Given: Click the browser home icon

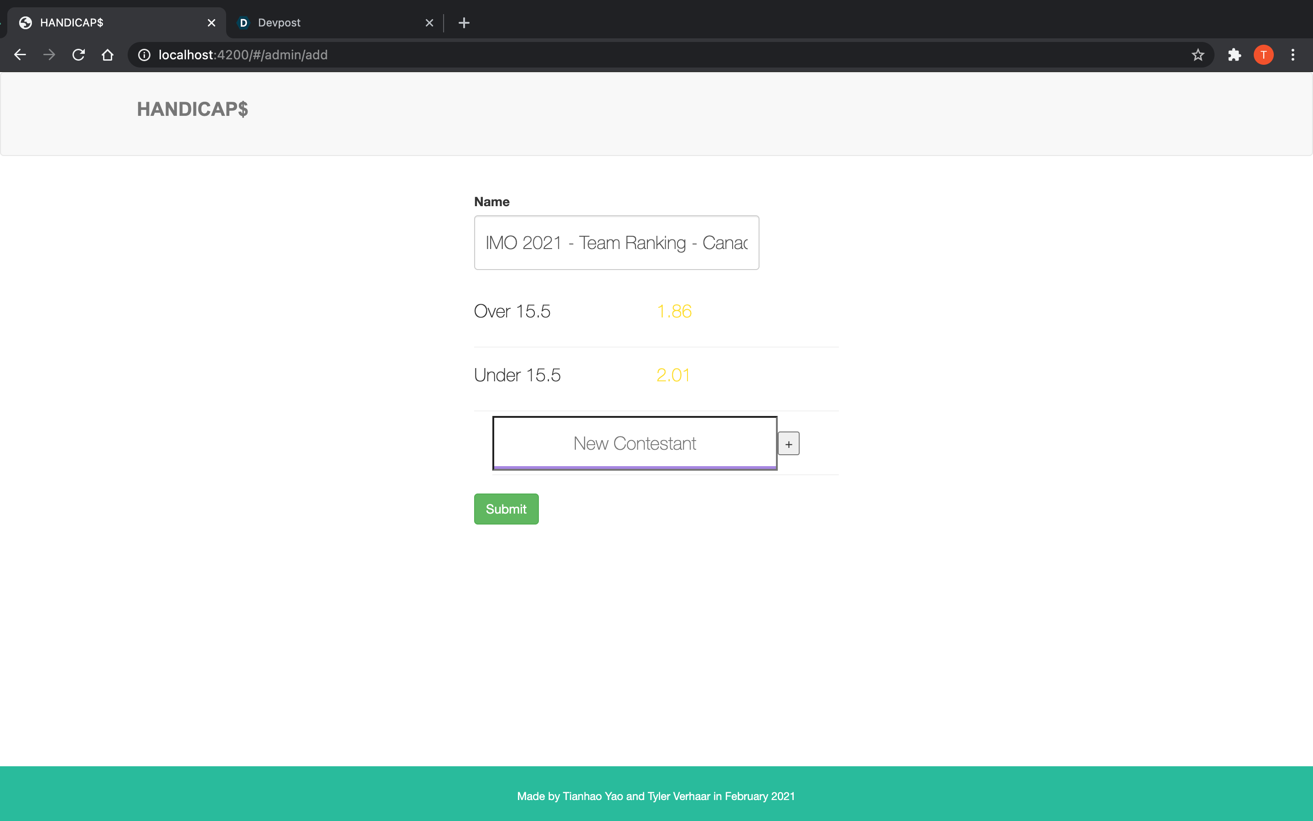Looking at the screenshot, I should 108,55.
